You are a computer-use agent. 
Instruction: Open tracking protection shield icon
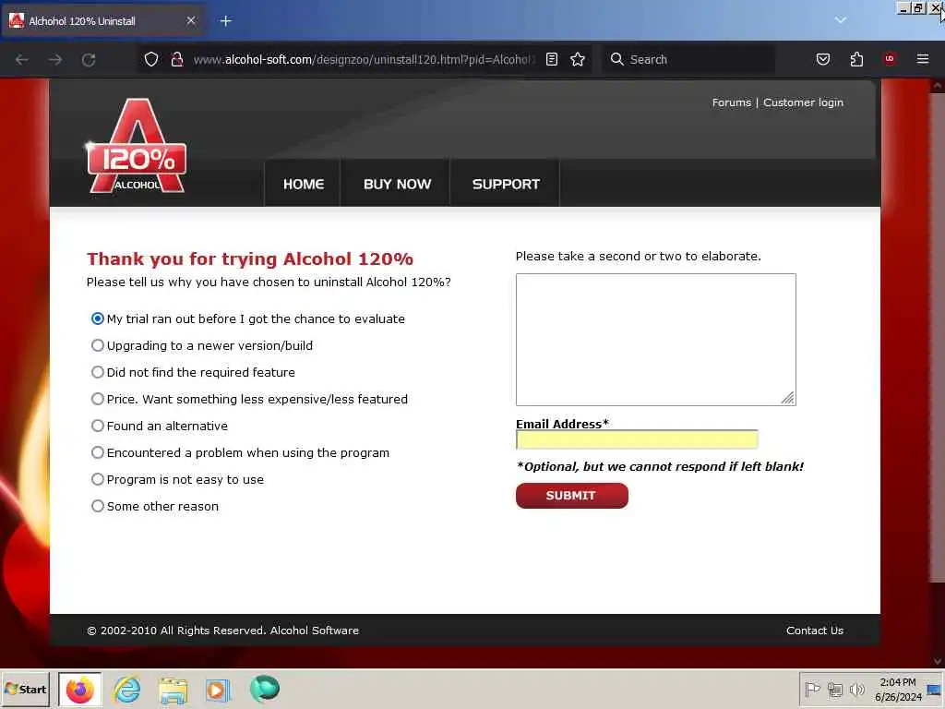(x=151, y=59)
